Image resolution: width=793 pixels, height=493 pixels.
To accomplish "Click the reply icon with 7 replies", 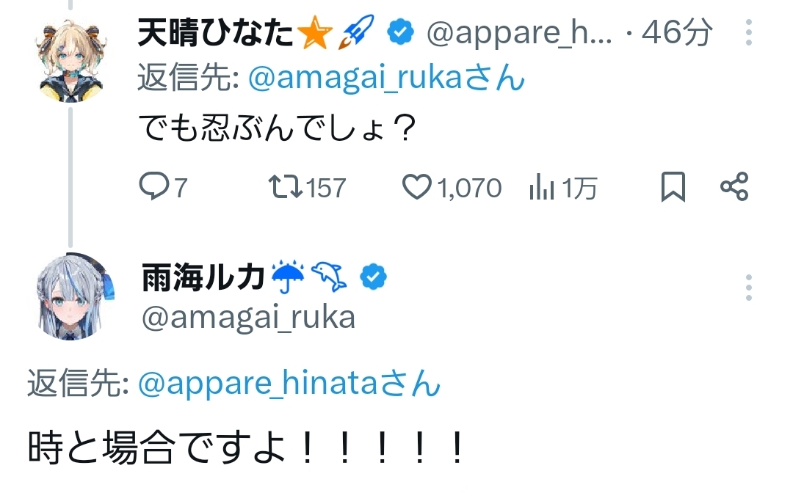I will [154, 188].
